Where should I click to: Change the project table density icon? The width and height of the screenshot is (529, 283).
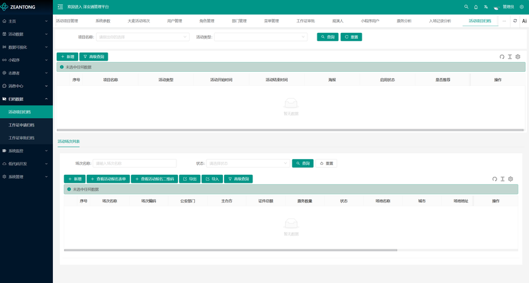(510, 57)
